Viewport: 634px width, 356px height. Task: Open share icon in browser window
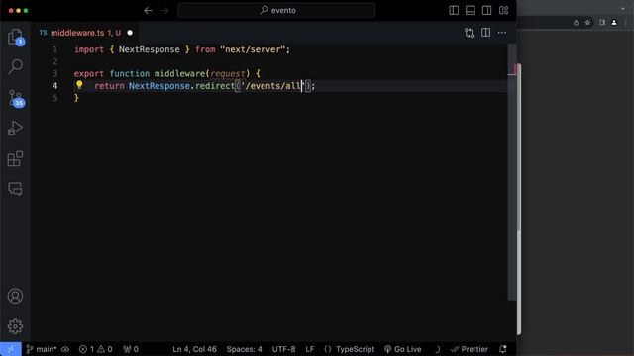click(576, 23)
